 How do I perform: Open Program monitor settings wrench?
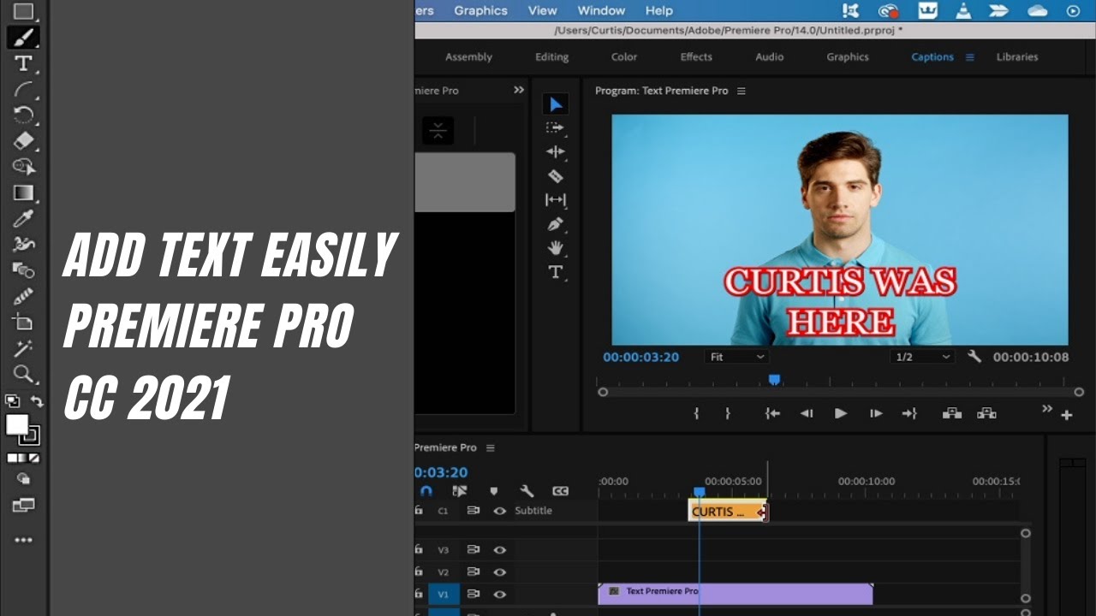pyautogui.click(x=974, y=356)
